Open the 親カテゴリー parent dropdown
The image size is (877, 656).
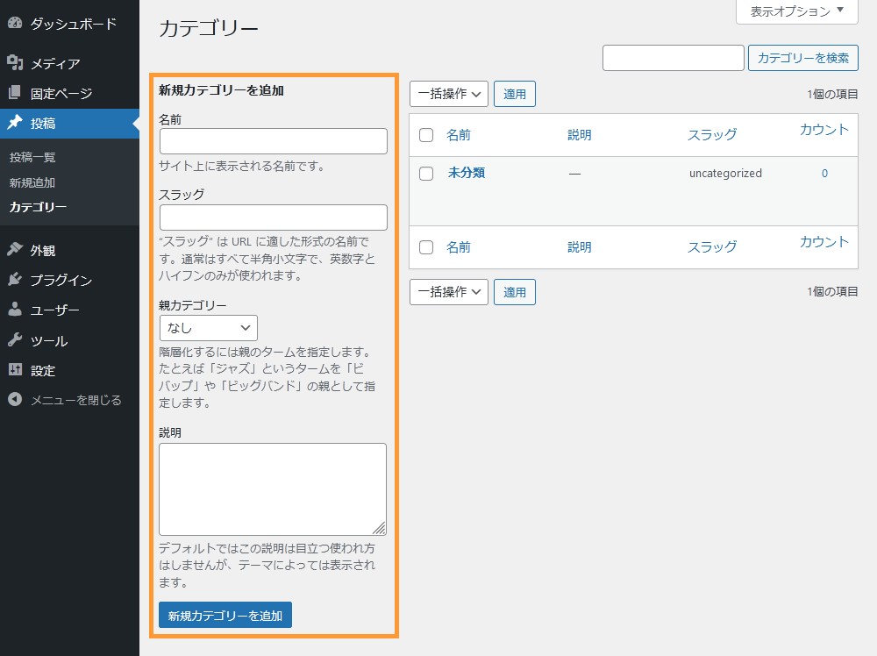click(208, 327)
